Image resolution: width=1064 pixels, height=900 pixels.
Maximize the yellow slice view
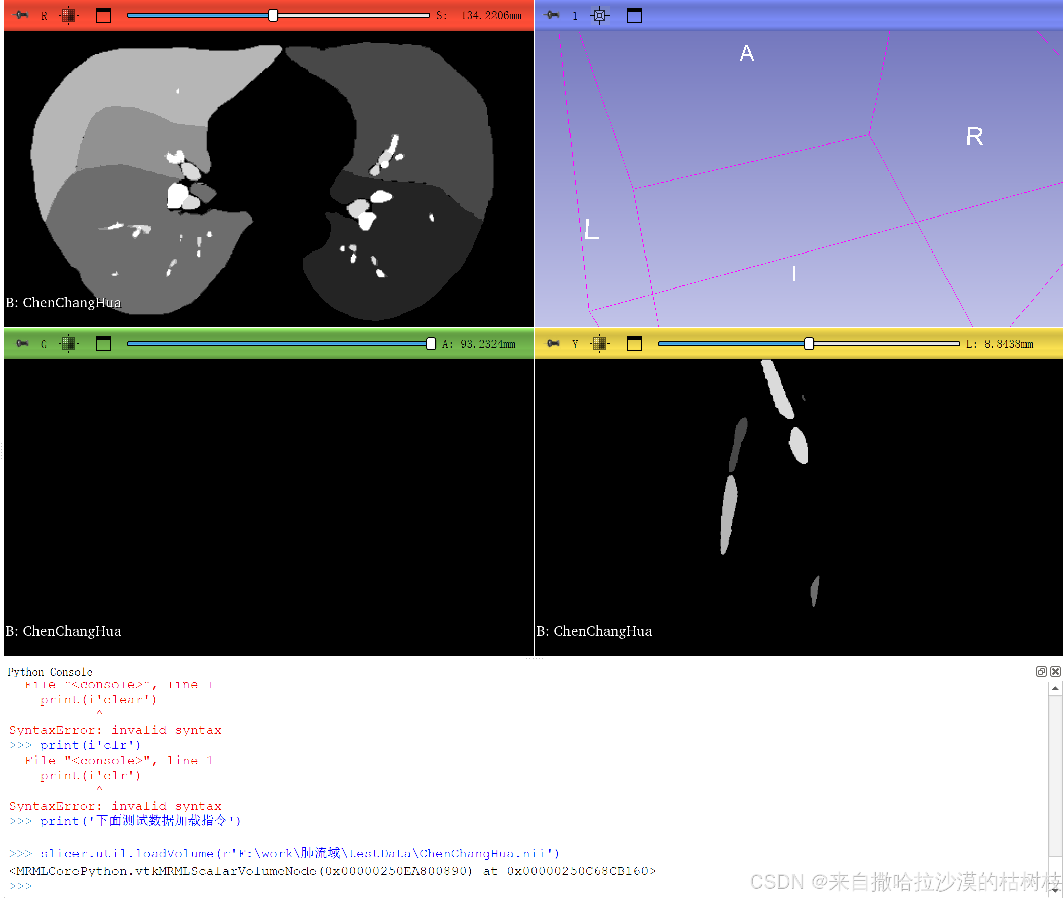tap(634, 344)
